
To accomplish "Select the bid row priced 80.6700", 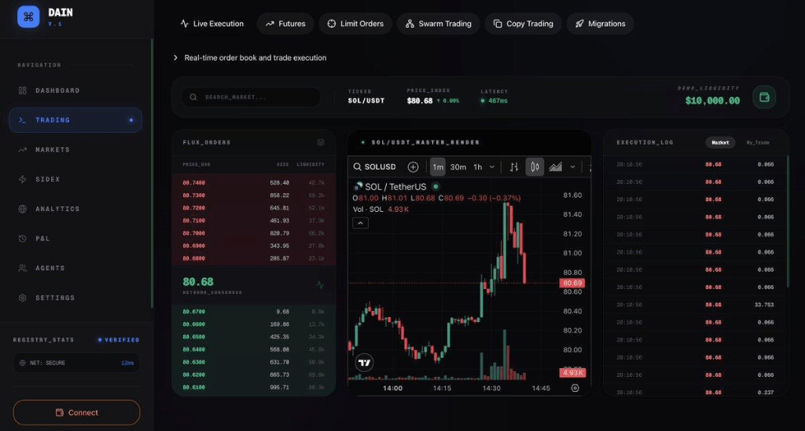I will pyautogui.click(x=254, y=312).
